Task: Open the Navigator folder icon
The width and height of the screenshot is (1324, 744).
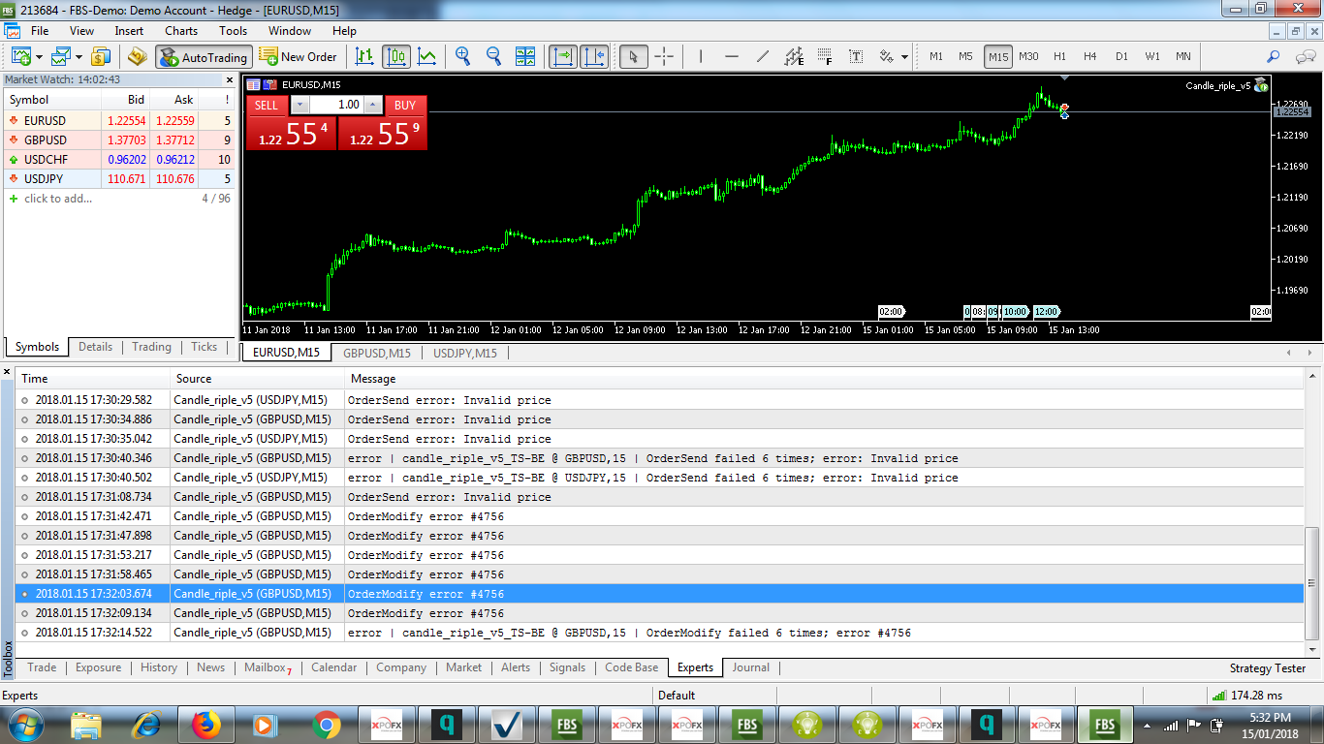Action: click(137, 56)
